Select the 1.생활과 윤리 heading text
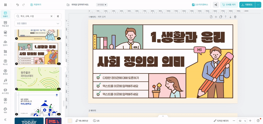Viewport: 263px width, 124px height. point(187,37)
